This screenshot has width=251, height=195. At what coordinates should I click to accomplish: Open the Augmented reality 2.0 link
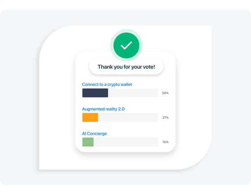pyautogui.click(x=103, y=109)
